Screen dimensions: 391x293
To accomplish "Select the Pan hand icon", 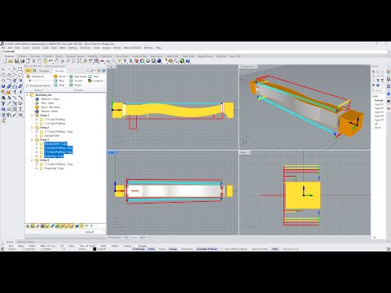I will point(56,61).
